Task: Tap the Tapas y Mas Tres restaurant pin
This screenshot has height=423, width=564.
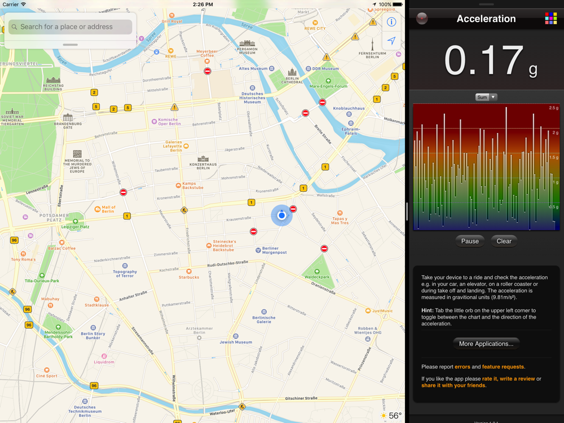Action: (340, 213)
